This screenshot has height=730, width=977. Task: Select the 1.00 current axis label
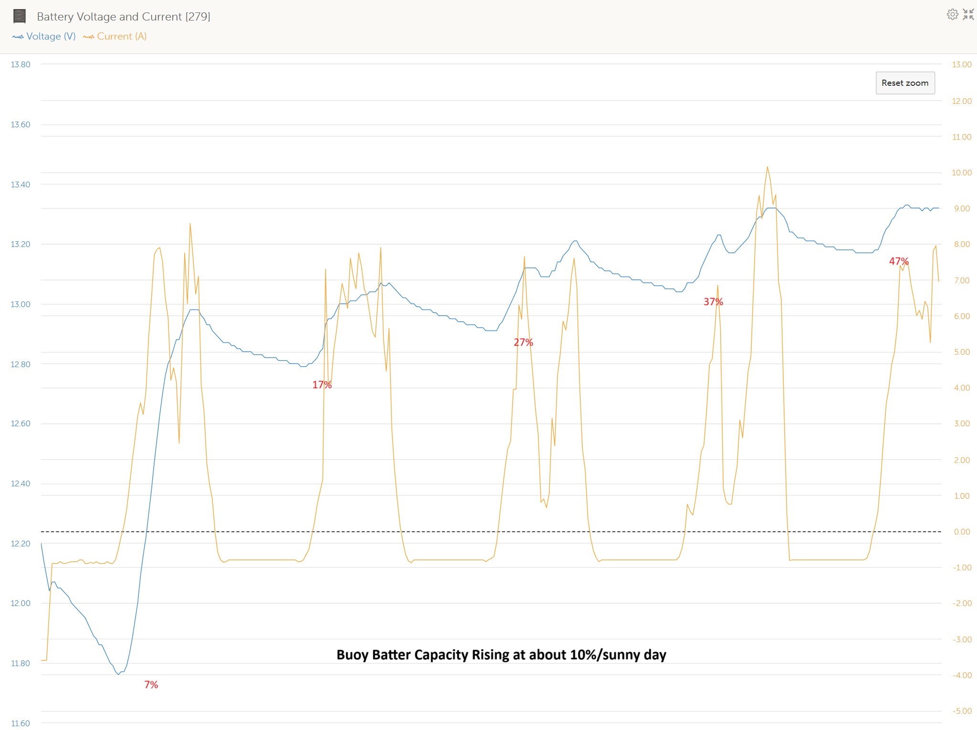[x=962, y=496]
